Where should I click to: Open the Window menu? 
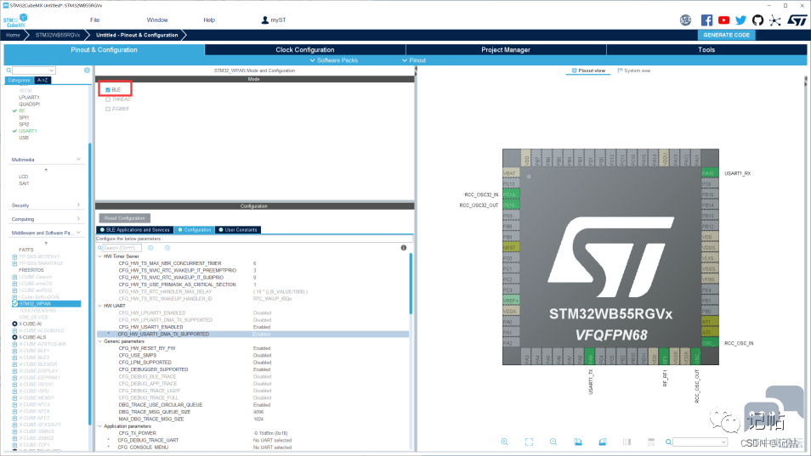point(157,20)
